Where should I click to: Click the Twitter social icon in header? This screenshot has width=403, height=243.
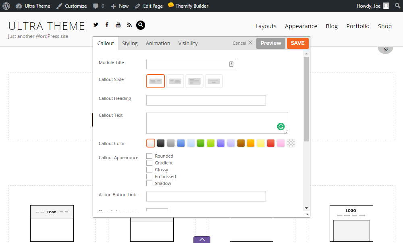coord(96,25)
